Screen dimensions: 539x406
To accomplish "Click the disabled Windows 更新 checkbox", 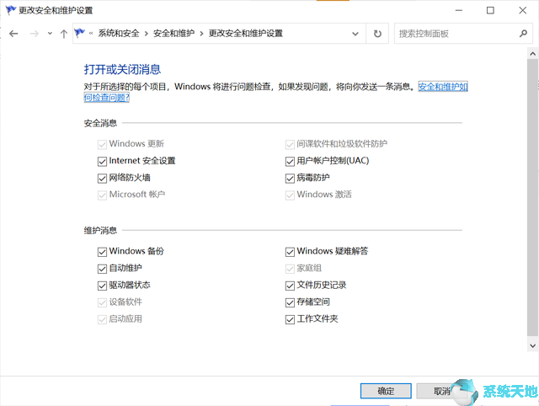I will [102, 144].
